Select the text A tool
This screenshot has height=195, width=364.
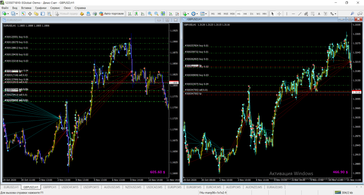[x=319, y=14]
